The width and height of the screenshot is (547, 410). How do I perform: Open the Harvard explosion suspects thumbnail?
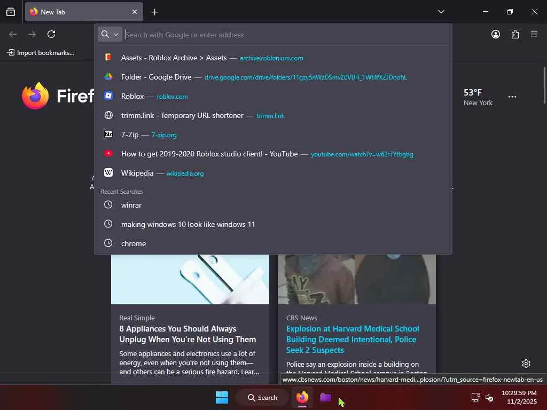[x=356, y=279]
